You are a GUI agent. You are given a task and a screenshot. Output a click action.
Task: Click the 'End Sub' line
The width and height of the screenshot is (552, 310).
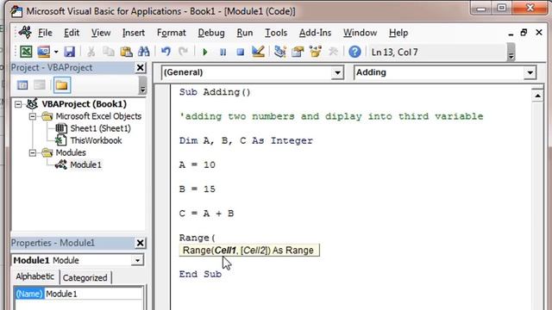click(x=200, y=274)
